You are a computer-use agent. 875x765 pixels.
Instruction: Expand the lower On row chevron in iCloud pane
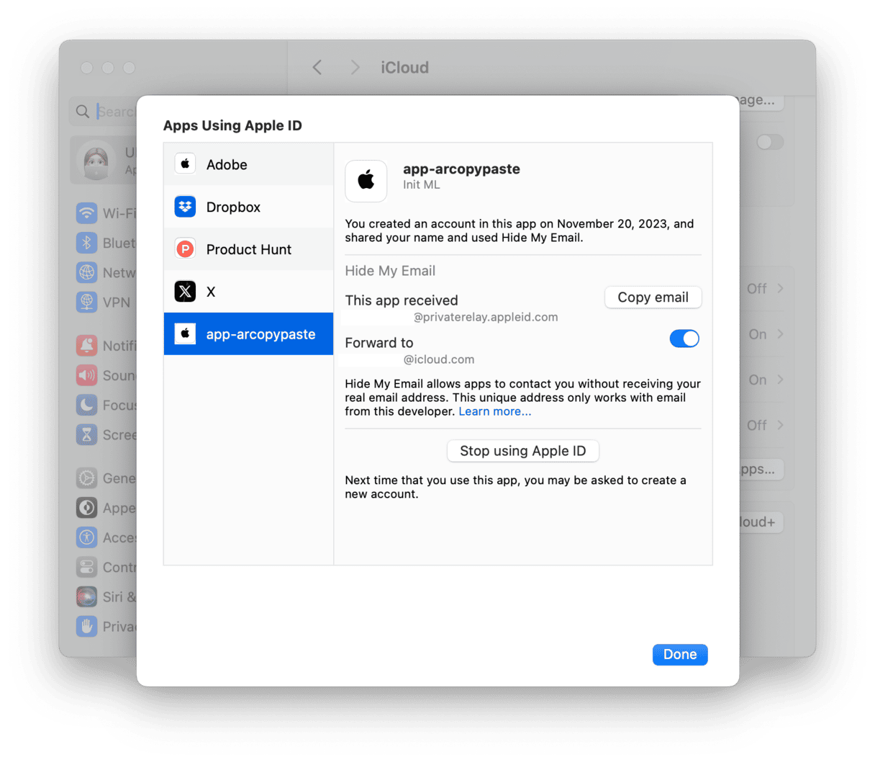click(x=781, y=380)
